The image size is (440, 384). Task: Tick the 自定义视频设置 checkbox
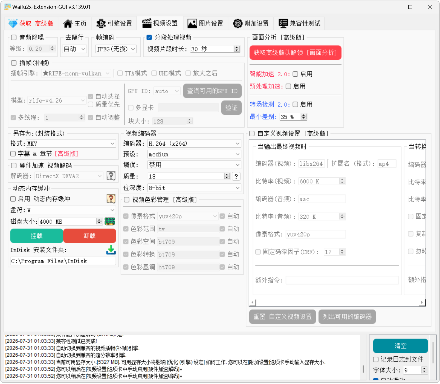tap(252, 134)
